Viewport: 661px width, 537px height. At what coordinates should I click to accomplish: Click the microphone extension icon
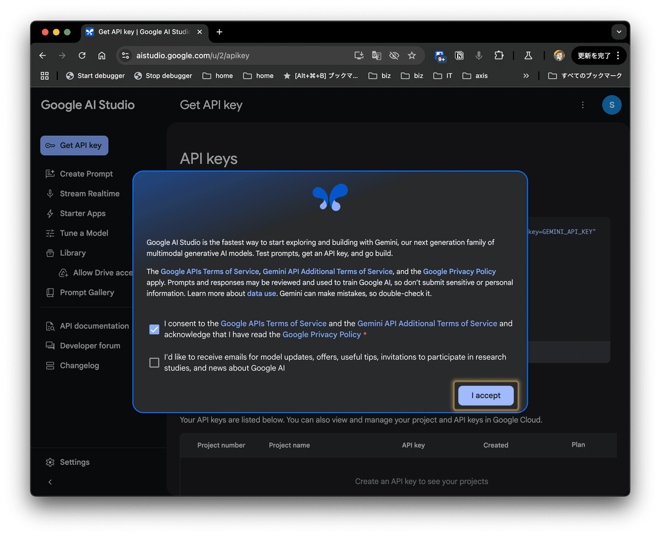pos(479,56)
